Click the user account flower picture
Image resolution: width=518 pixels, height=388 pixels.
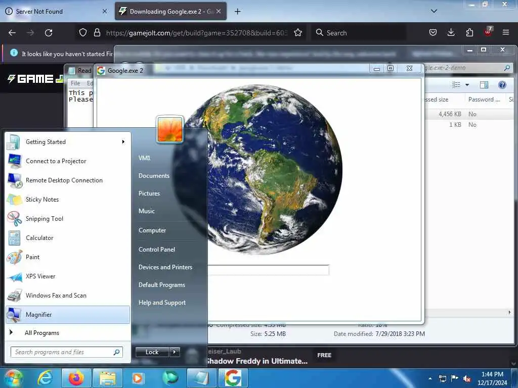click(x=170, y=129)
